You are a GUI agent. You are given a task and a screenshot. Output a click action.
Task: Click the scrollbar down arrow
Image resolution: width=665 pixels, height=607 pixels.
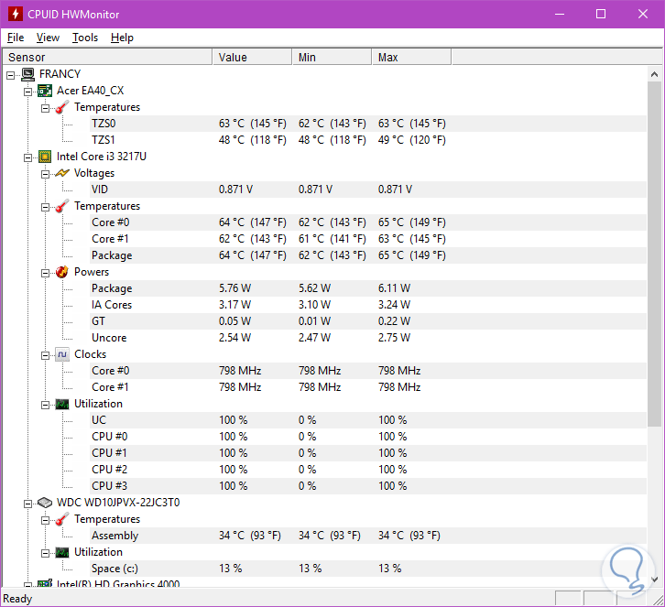(654, 579)
